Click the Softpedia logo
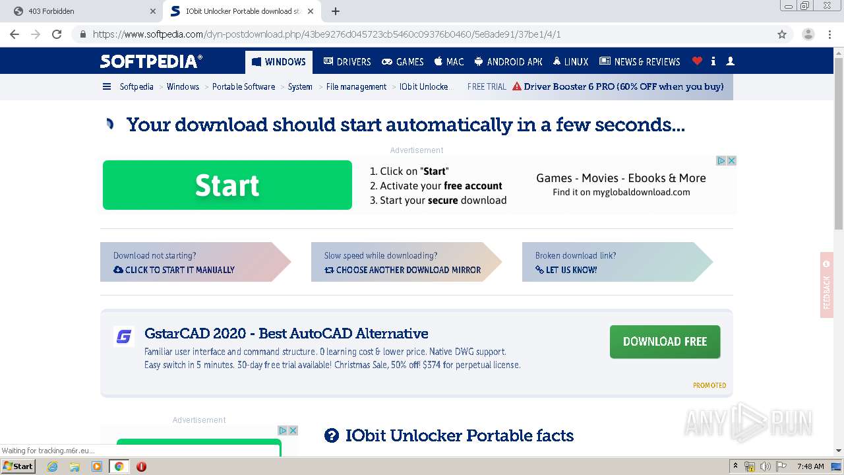The image size is (844, 475). tap(151, 61)
